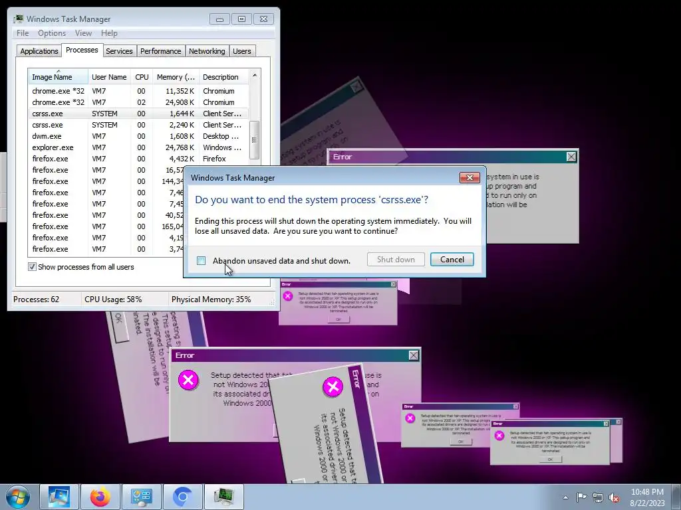Open the Help menu

(109, 33)
